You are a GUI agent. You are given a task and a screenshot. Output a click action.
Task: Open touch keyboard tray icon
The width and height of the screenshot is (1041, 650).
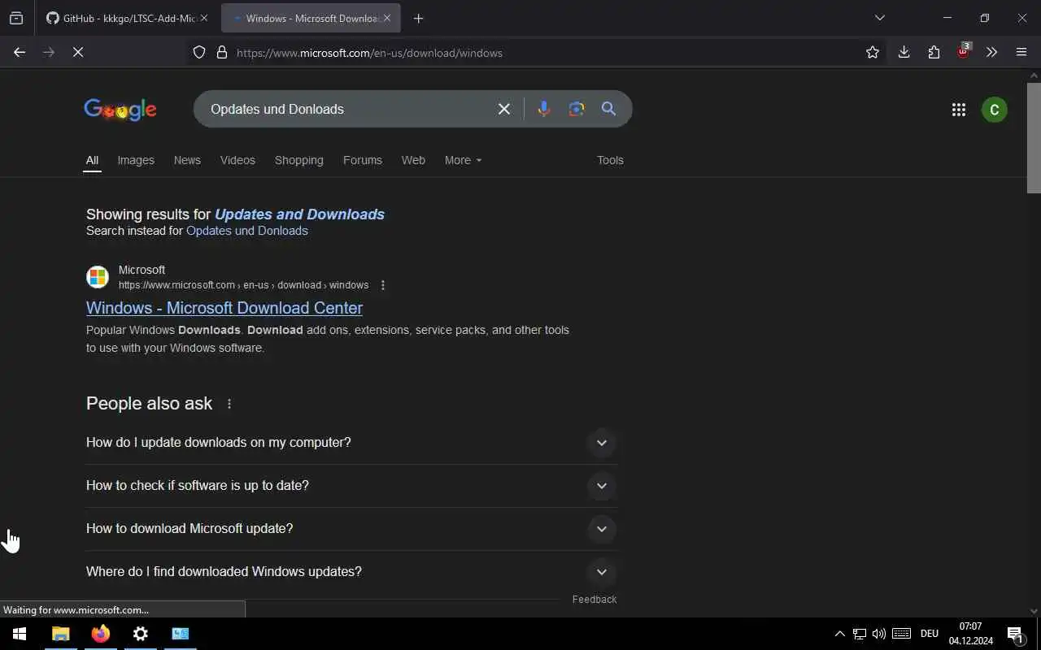tap(901, 634)
